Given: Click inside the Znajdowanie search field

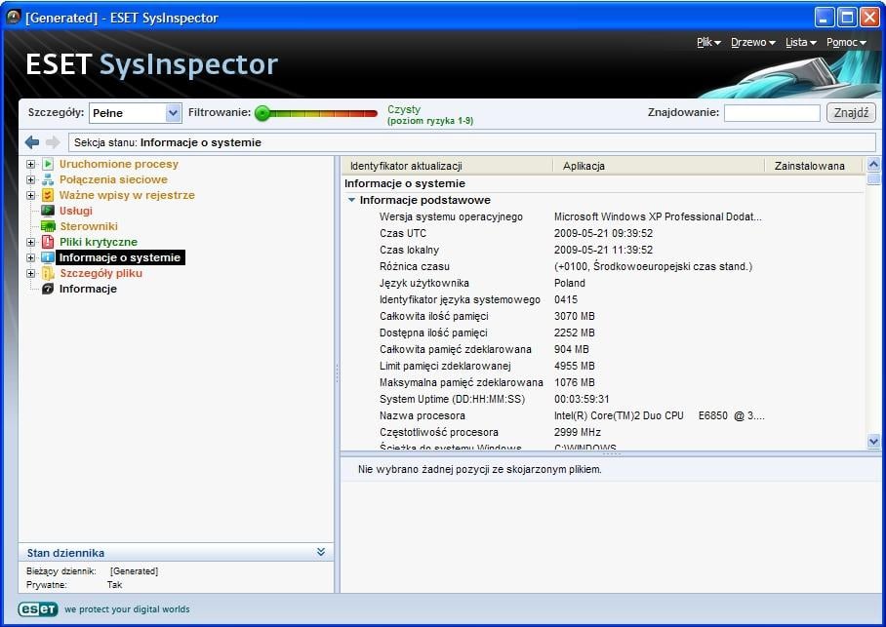Looking at the screenshot, I should tap(772, 112).
